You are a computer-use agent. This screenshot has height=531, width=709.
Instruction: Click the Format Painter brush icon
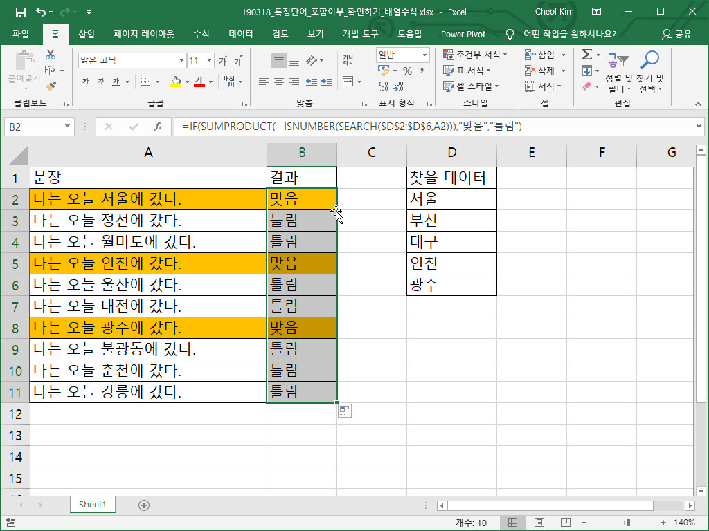pyautogui.click(x=51, y=86)
